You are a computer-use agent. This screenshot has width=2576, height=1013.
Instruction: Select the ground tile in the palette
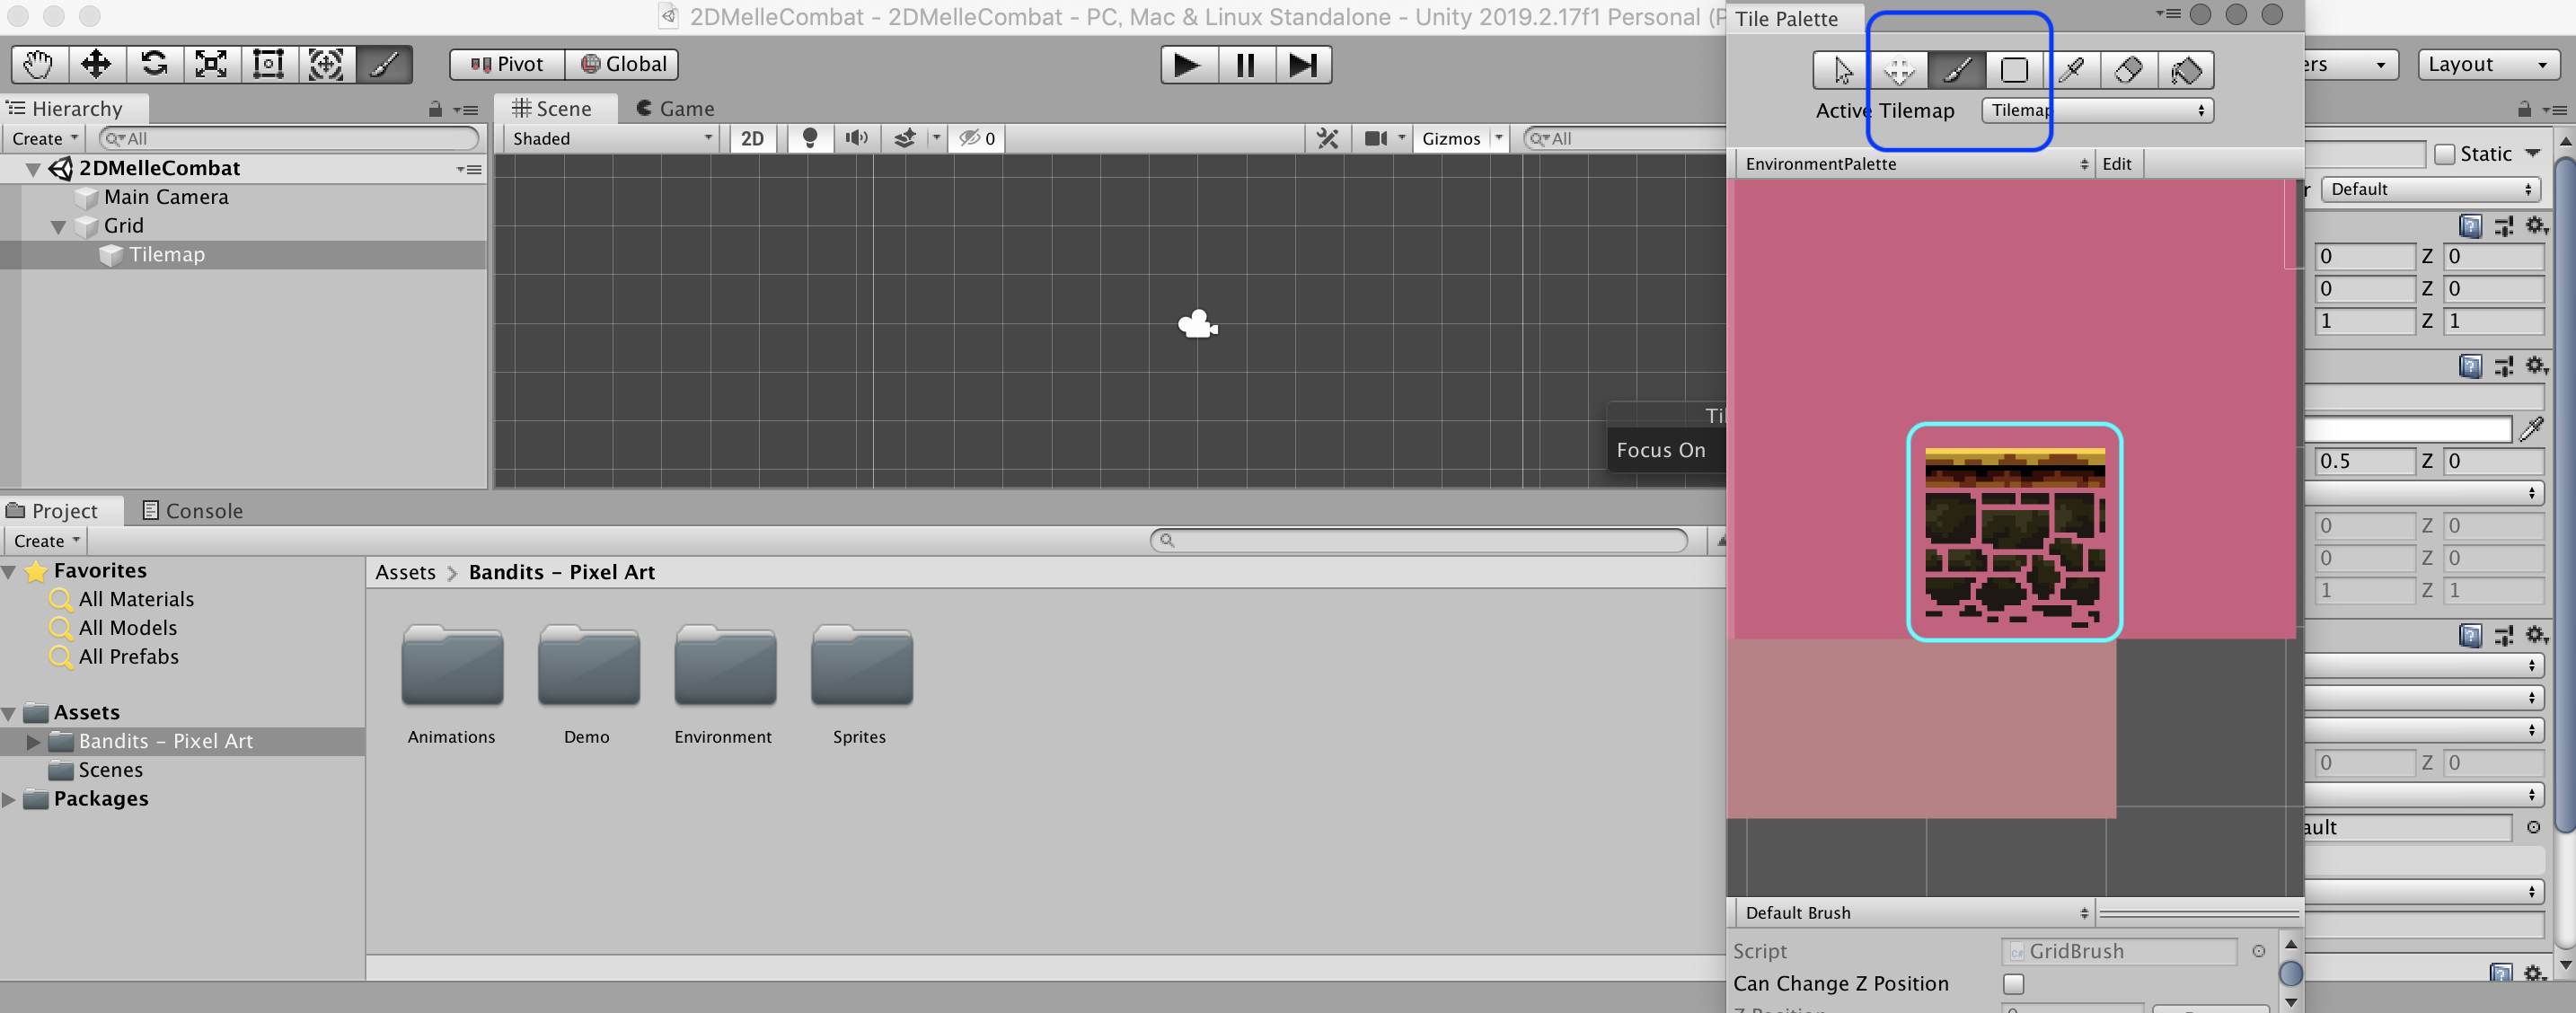tap(2014, 532)
